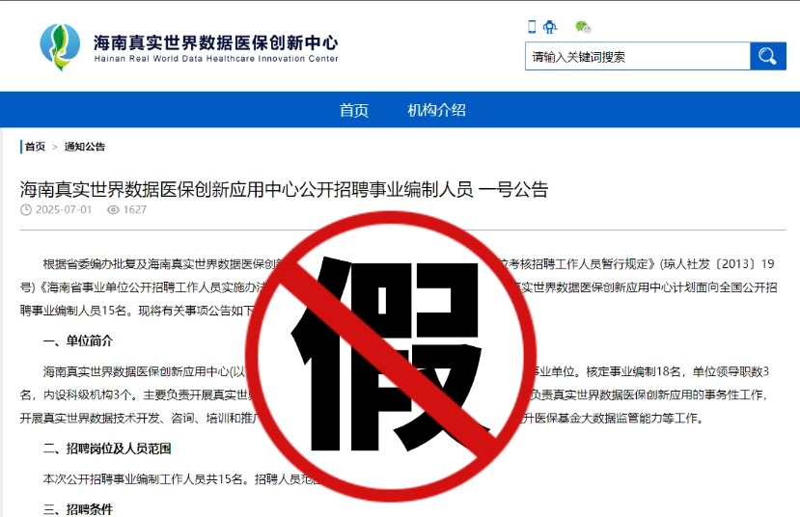The height and width of the screenshot is (517, 800).
Task: Go to 首页 in the breadcrumb
Action: [35, 147]
